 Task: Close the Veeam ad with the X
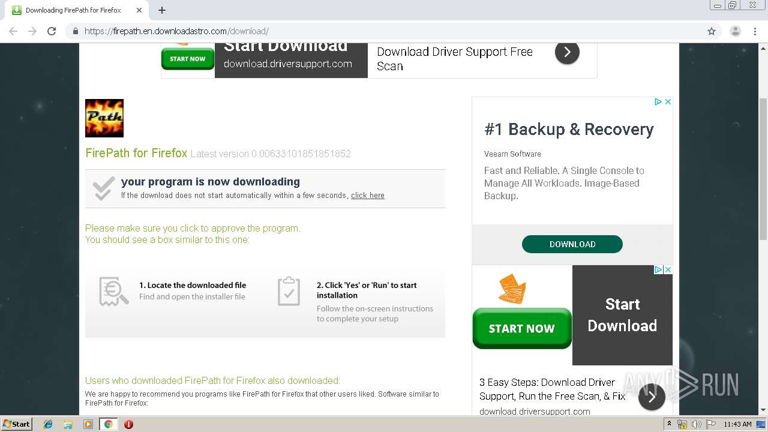668,102
